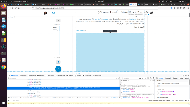Open DevTools customize three-dots menu
This screenshot has height=107, width=190.
coord(186,76)
